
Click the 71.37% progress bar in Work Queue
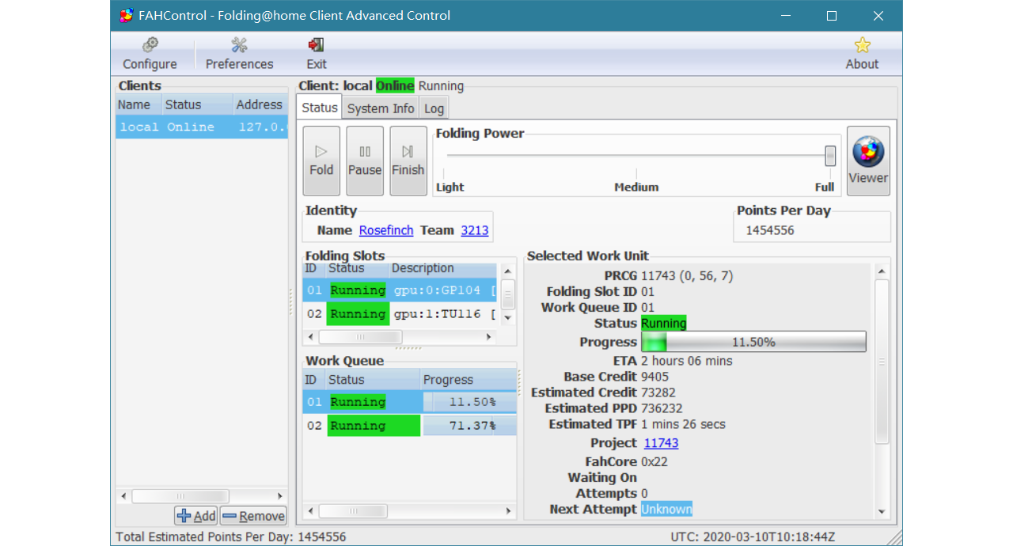[x=470, y=426]
